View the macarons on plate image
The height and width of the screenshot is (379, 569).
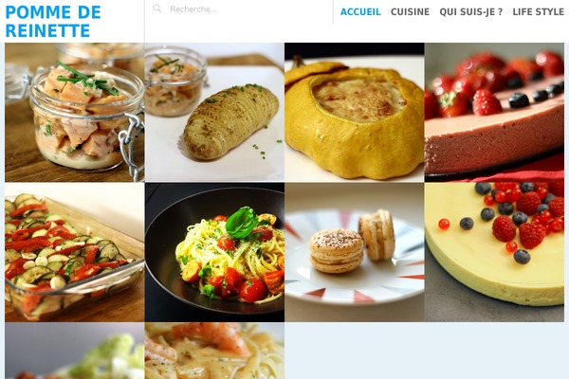pos(355,252)
